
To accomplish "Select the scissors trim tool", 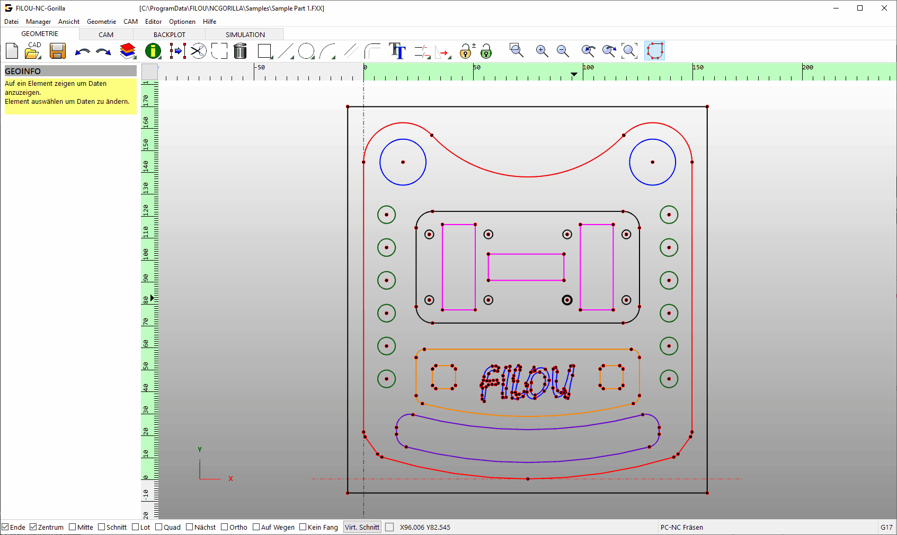I will [x=198, y=51].
